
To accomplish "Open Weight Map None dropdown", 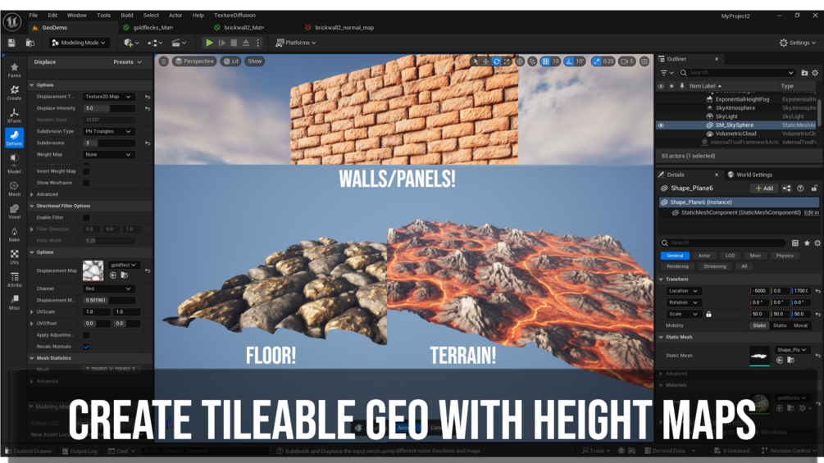I will 108,154.
